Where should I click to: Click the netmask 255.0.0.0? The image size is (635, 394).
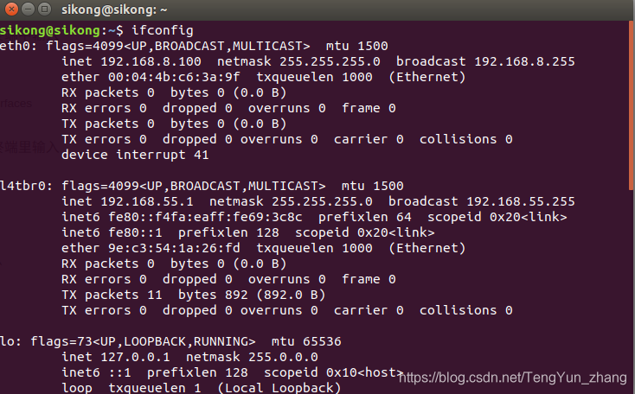(283, 357)
